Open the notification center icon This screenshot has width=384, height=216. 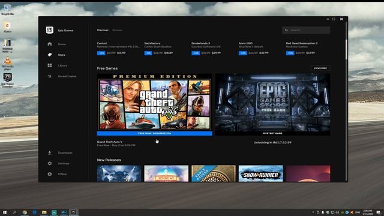[x=379, y=212]
